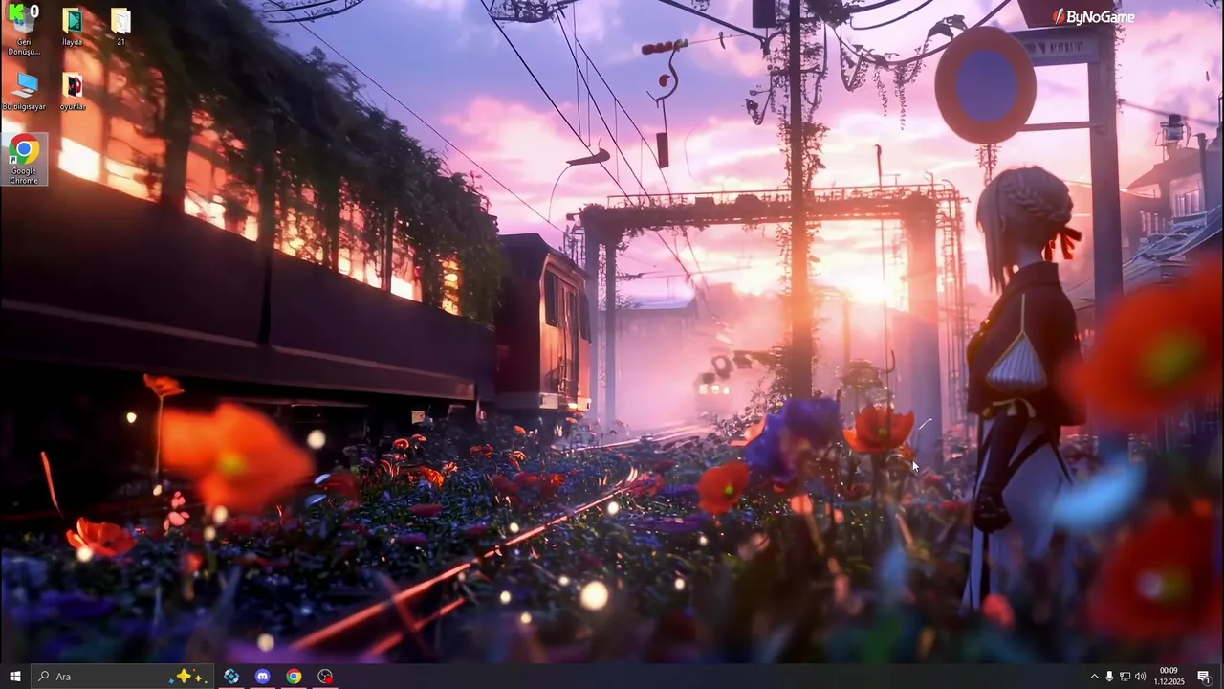This screenshot has width=1224, height=689.
Task: Select the İlayda folder on desktop
Action: point(73,27)
